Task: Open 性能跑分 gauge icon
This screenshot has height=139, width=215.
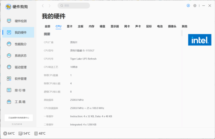Action: click(9, 44)
